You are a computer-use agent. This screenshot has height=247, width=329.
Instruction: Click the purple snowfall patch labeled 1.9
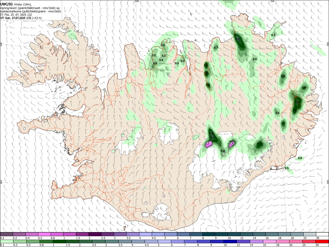pyautogui.click(x=209, y=144)
